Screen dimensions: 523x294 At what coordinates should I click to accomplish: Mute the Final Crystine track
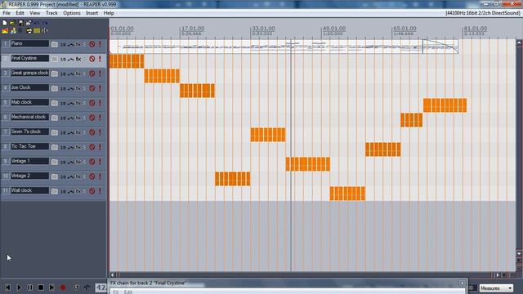(92, 59)
